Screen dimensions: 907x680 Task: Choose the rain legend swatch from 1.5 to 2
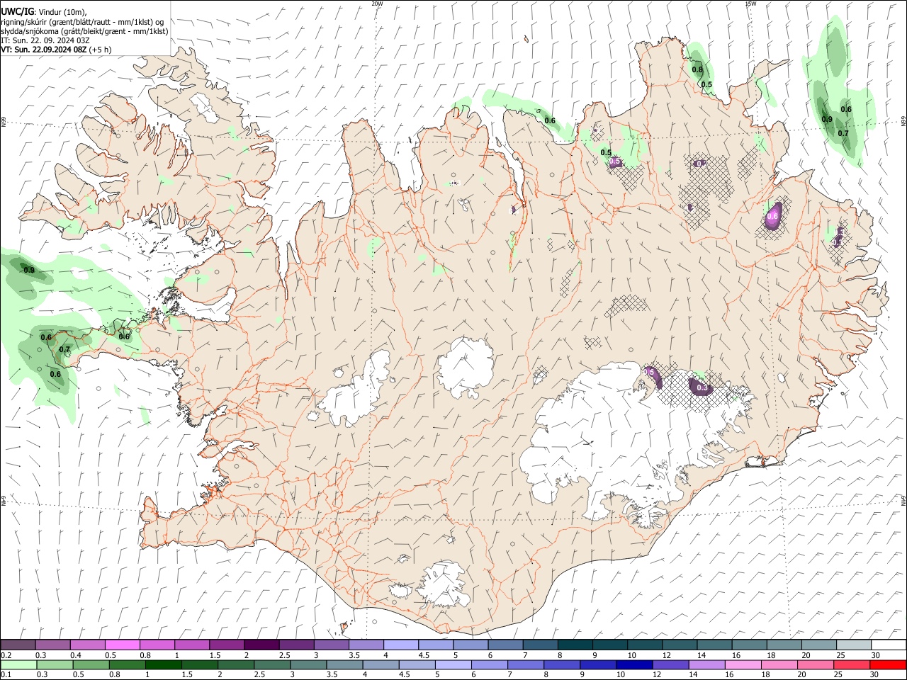tap(199, 664)
